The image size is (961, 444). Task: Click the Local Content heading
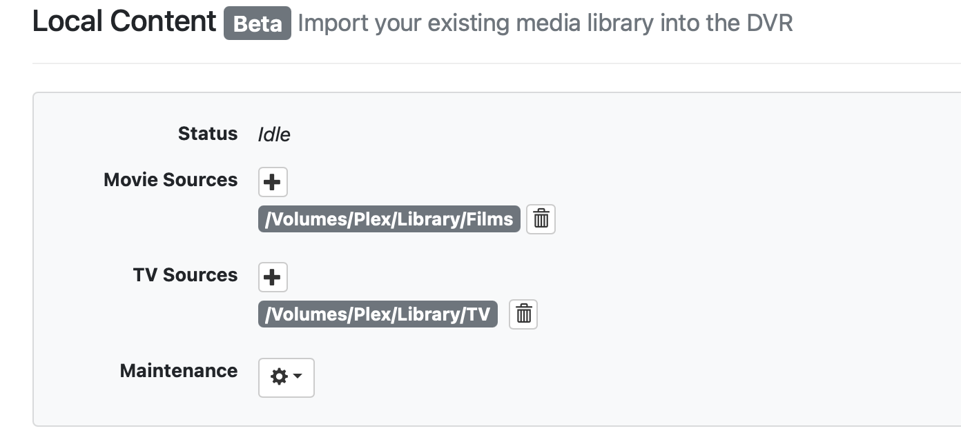[x=124, y=22]
